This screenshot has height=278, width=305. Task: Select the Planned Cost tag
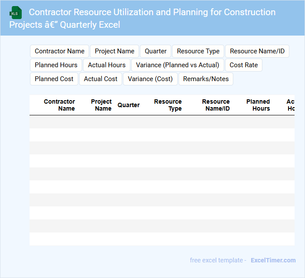coord(54,79)
